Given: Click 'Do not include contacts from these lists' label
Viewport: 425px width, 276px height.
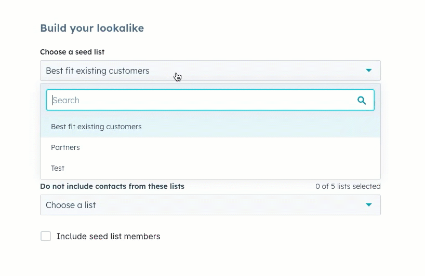Looking at the screenshot, I should [112, 186].
